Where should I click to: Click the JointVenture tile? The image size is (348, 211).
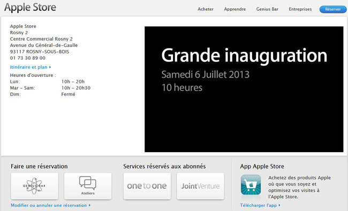tap(200, 186)
